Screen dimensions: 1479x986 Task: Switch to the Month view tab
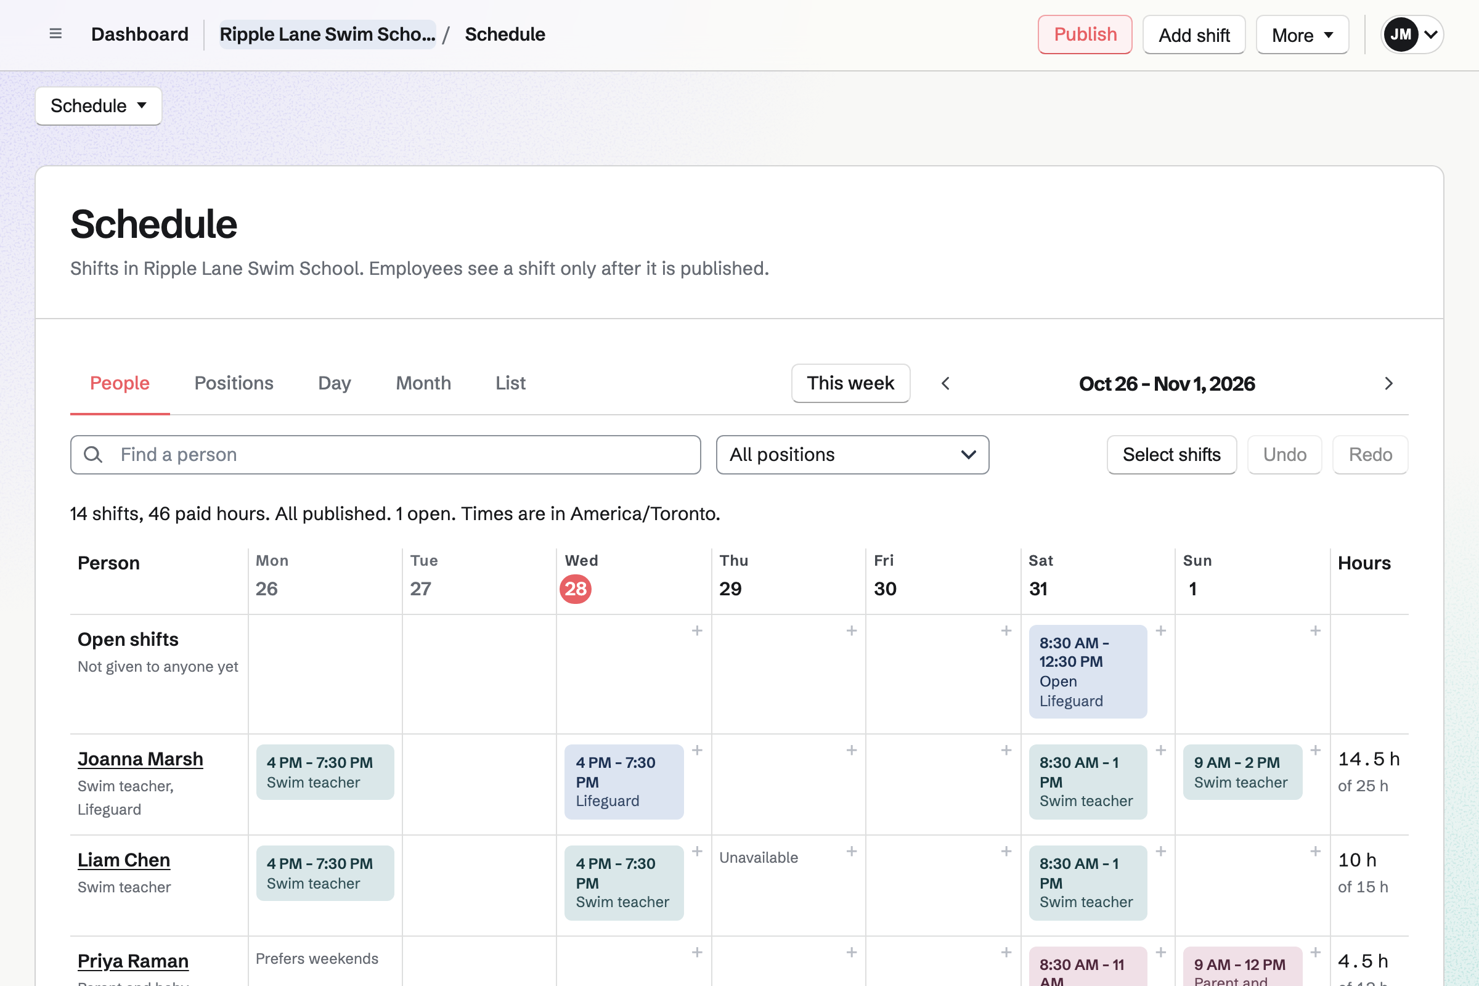[x=423, y=383]
